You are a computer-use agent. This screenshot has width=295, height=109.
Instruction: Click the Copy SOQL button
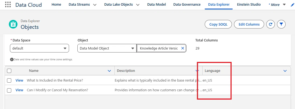click(x=218, y=24)
